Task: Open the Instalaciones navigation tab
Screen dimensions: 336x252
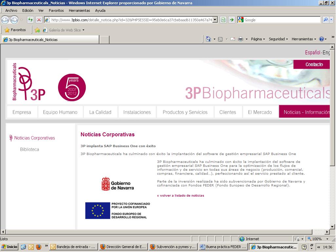Action: (137, 112)
